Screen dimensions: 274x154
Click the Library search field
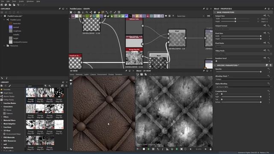point(35,86)
